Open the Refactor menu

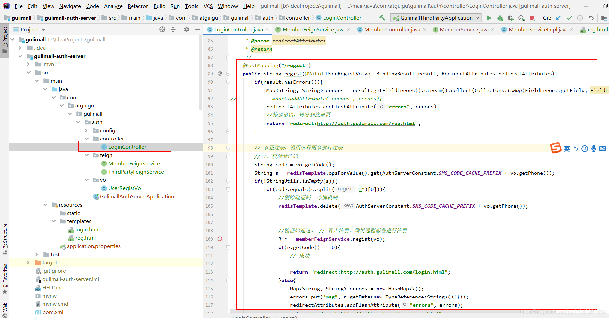click(137, 6)
